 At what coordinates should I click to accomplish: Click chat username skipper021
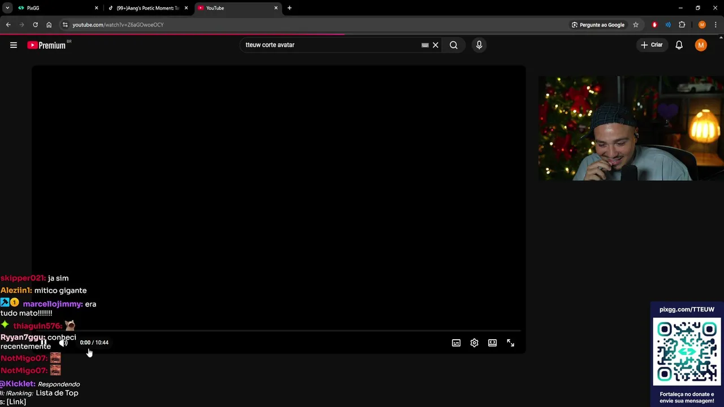pyautogui.click(x=23, y=278)
